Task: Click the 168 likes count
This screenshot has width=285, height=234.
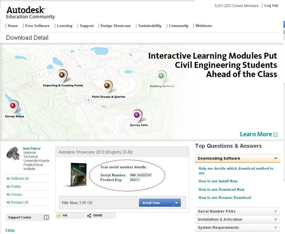Action: click(x=65, y=215)
